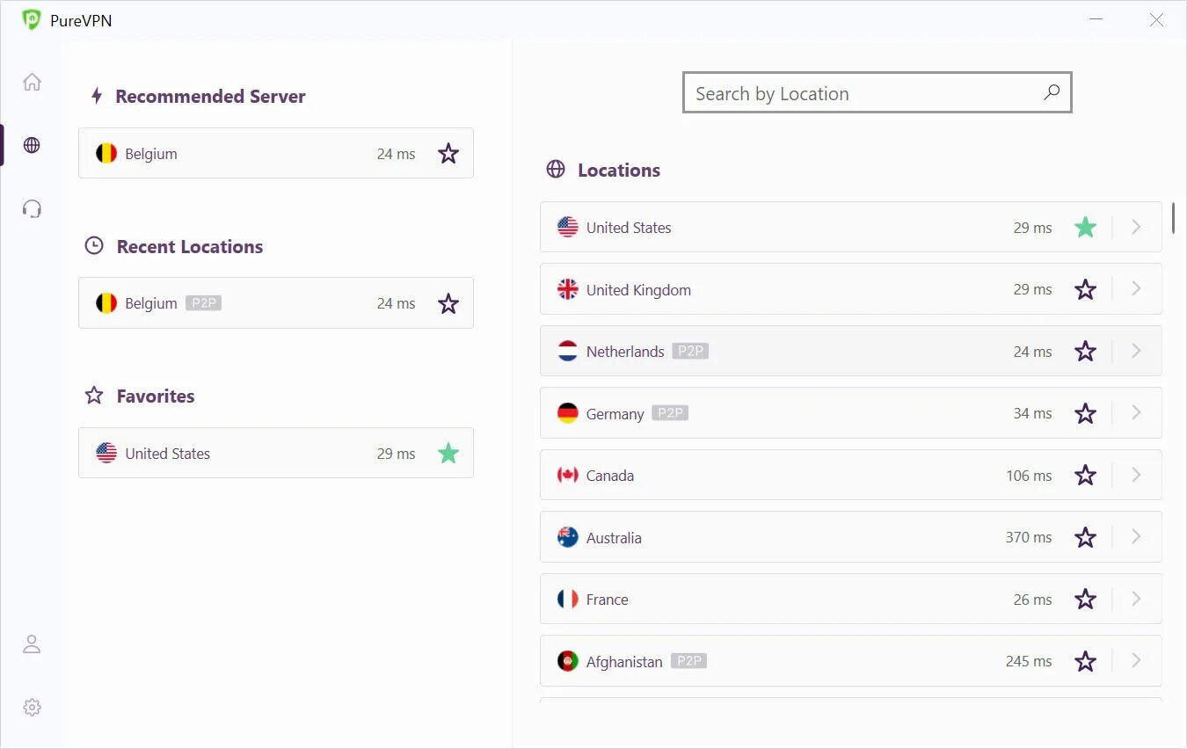Click the 34 ms latency for Germany
Viewport: 1187px width, 749px height.
point(1032,413)
